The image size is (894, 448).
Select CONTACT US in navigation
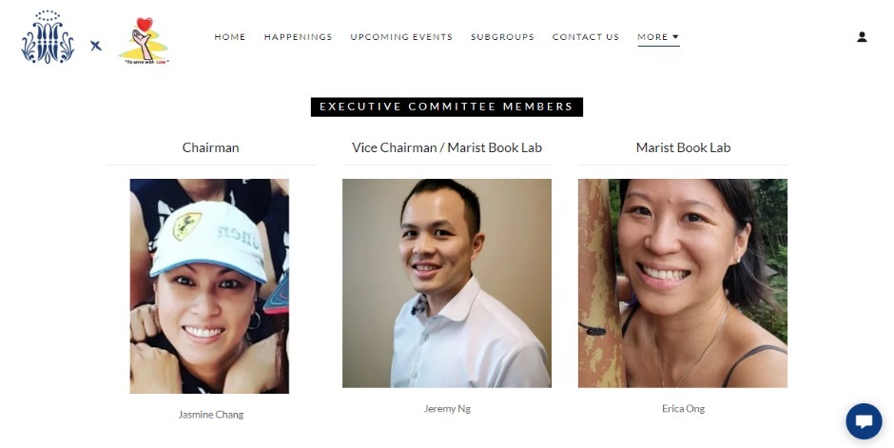point(586,37)
